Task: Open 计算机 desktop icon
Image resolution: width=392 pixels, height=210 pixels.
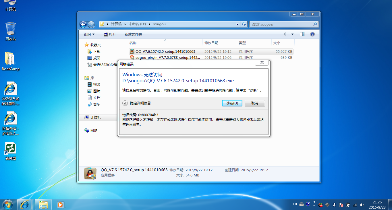Action: (x=11, y=6)
